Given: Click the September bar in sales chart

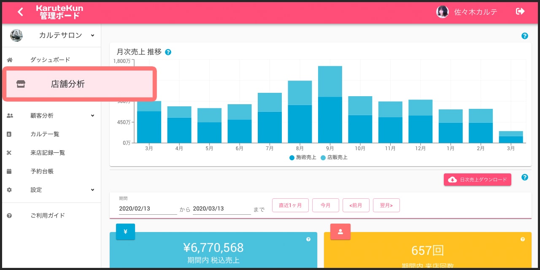Looking at the screenshot, I should point(330,110).
